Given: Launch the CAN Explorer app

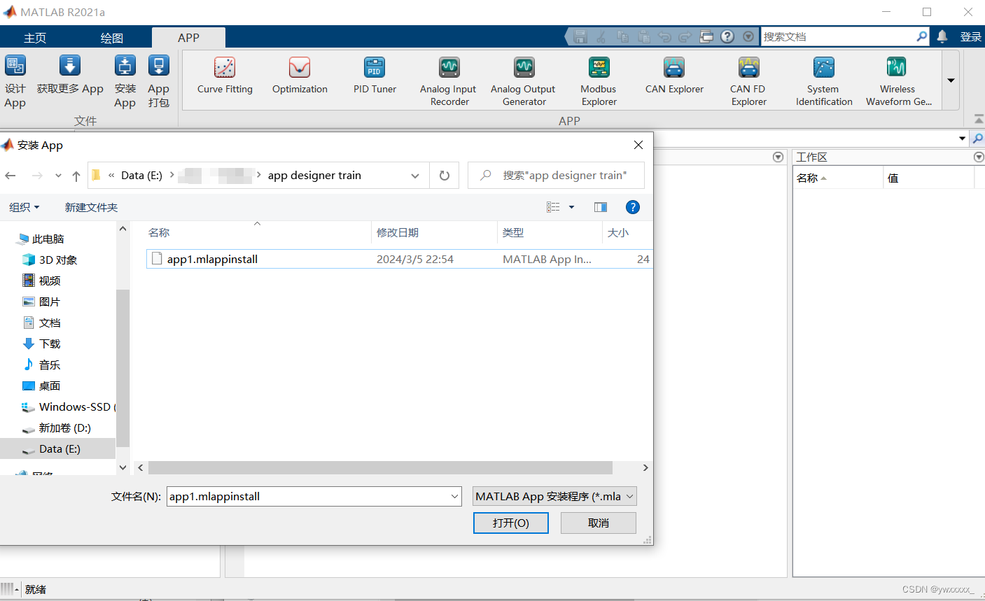Looking at the screenshot, I should 674,76.
